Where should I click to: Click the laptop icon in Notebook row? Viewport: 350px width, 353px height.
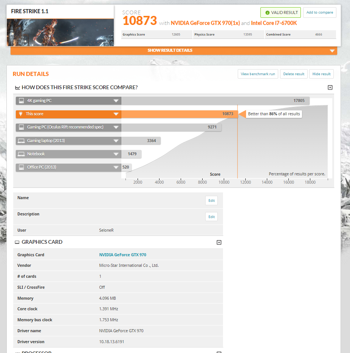(22, 154)
